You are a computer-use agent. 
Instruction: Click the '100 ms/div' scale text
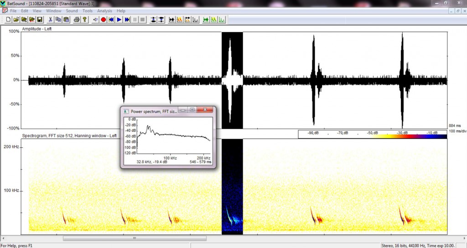pyautogui.click(x=458, y=131)
